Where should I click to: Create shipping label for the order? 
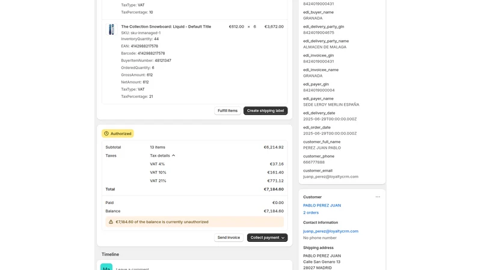[265, 110]
